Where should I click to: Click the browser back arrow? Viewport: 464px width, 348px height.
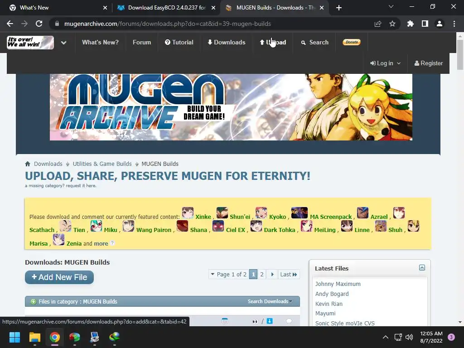pos(10,24)
